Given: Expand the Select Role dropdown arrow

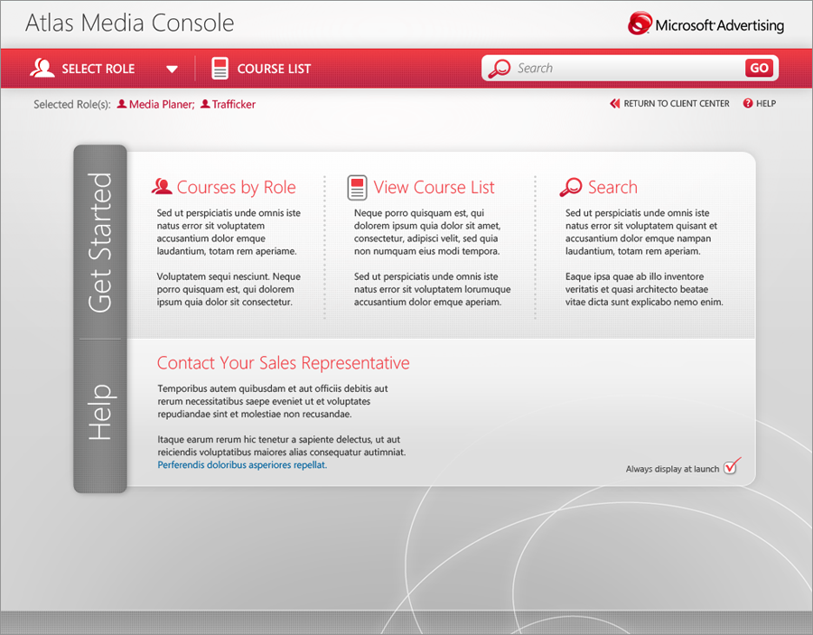Looking at the screenshot, I should point(173,69).
